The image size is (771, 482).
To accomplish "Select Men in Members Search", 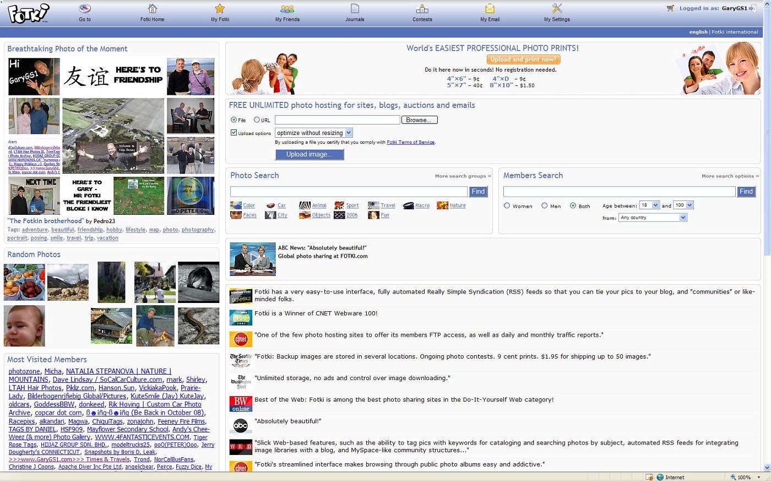I will [544, 205].
